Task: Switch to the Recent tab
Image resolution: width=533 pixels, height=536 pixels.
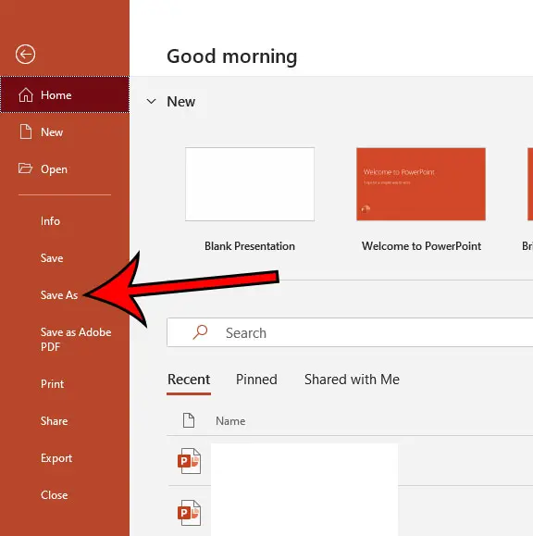Action: coord(189,380)
